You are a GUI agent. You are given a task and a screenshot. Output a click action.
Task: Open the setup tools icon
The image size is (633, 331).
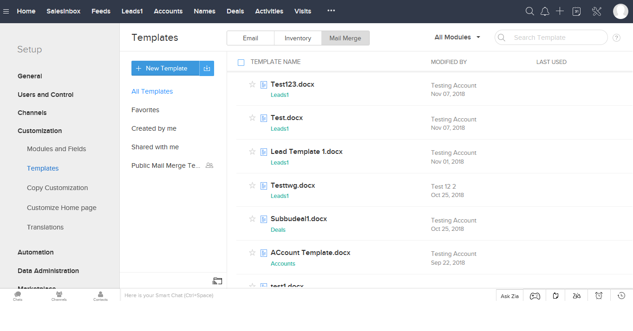[597, 12]
